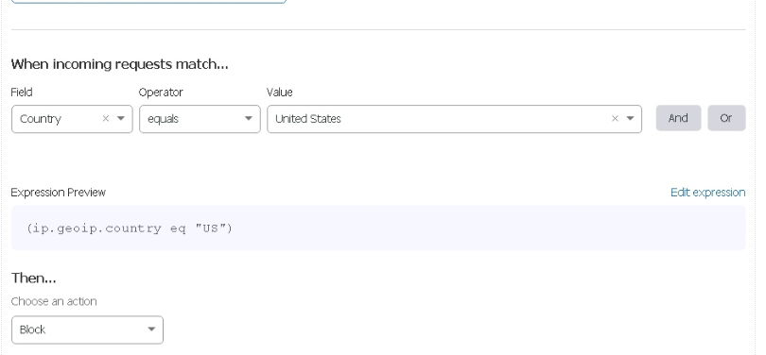Click Country text in Field box
Viewport: 766px width, 355px height.
pos(41,119)
